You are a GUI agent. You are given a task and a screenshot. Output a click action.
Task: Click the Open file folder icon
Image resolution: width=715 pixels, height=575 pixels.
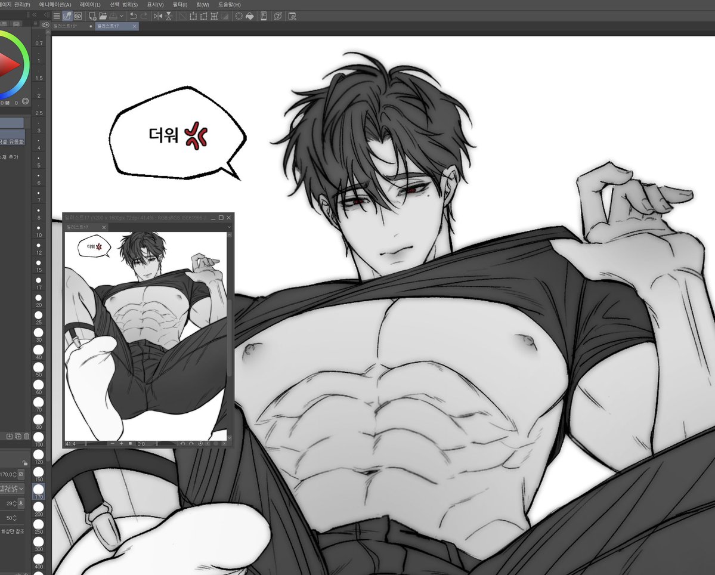pyautogui.click(x=103, y=16)
